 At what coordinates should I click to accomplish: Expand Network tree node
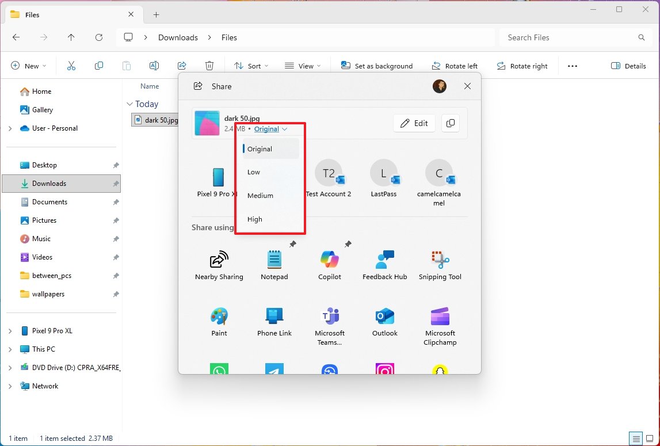click(10, 386)
